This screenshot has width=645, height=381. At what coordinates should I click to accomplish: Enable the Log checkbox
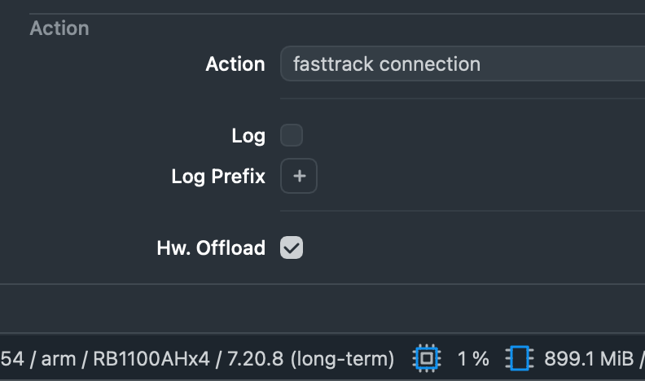tap(292, 135)
